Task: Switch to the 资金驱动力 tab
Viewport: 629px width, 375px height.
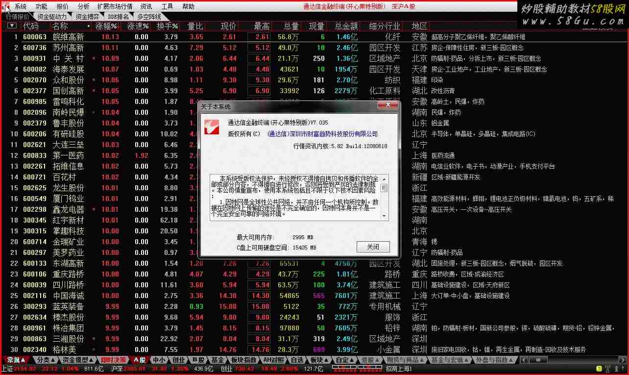Action: (52, 16)
